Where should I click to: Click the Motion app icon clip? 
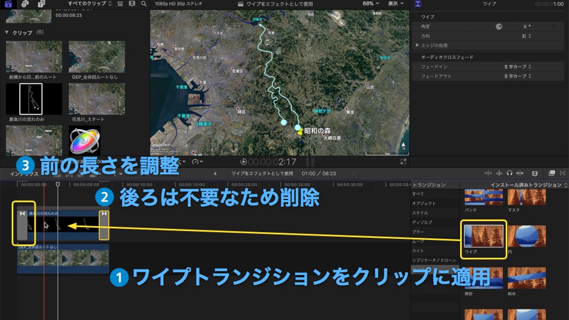(x=84, y=141)
